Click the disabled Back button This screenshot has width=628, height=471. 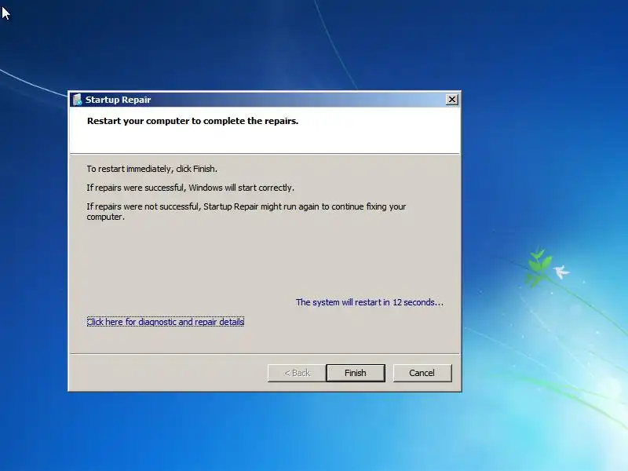coord(297,373)
